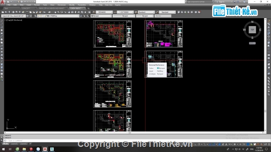This screenshot has width=271, height=152.
Task: Open the Express menu
Action: click(x=118, y=5)
